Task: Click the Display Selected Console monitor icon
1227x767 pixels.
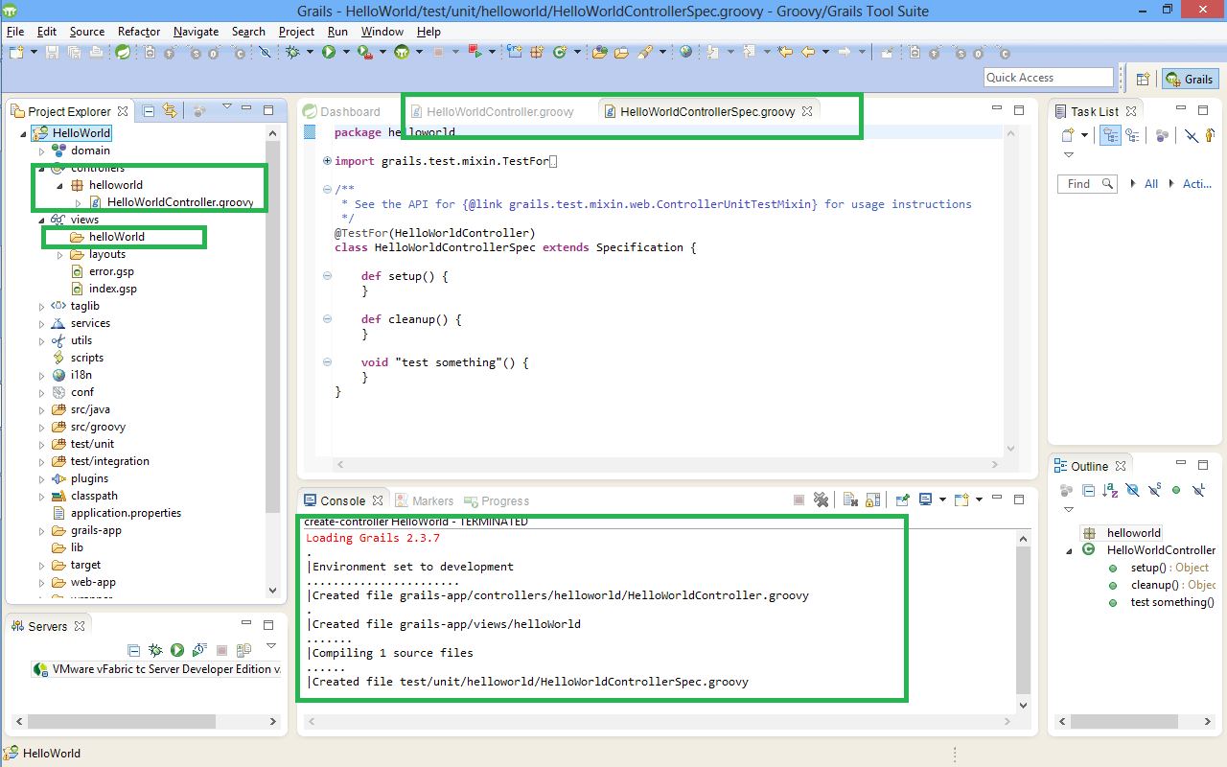Action: pos(925,500)
